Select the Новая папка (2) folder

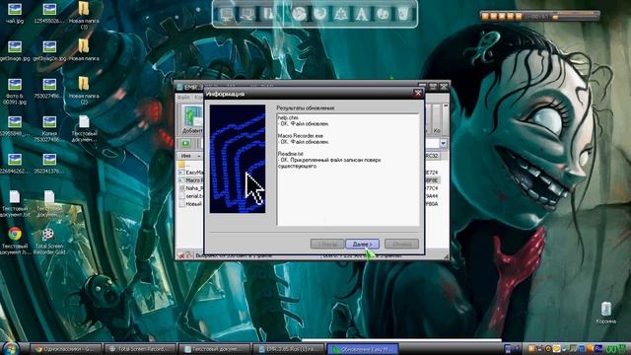[84, 91]
